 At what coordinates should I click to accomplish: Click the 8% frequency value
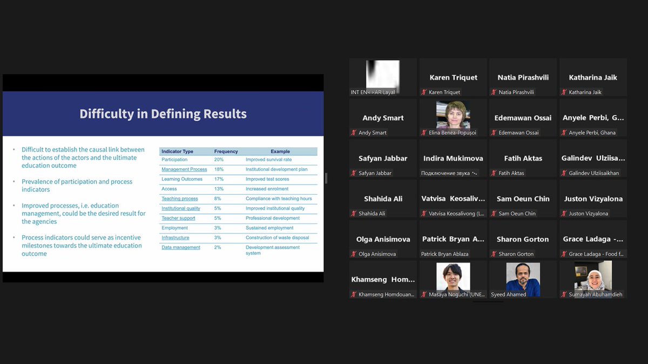click(x=218, y=198)
